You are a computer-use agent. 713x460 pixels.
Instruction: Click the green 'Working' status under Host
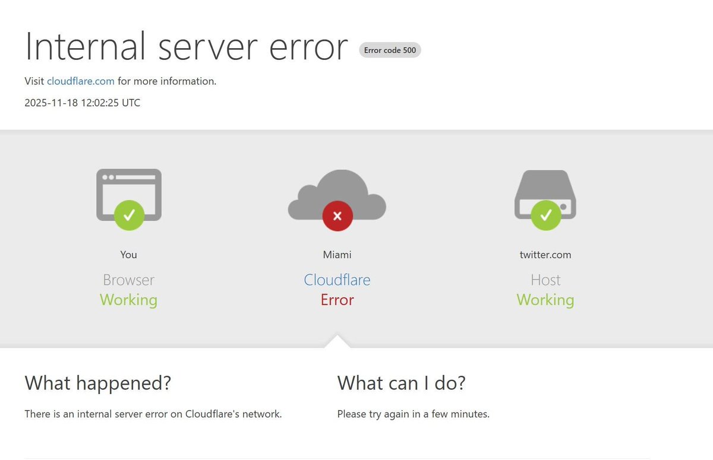[545, 300]
